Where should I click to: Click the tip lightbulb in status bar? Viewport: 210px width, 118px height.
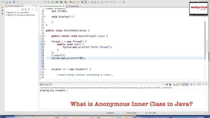[207, 113]
